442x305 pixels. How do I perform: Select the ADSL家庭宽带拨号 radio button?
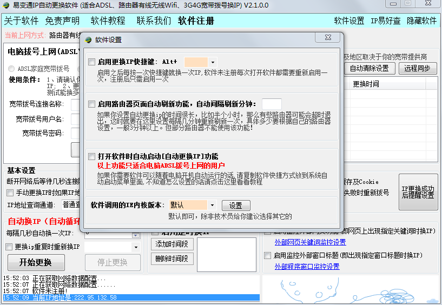click(x=11, y=69)
